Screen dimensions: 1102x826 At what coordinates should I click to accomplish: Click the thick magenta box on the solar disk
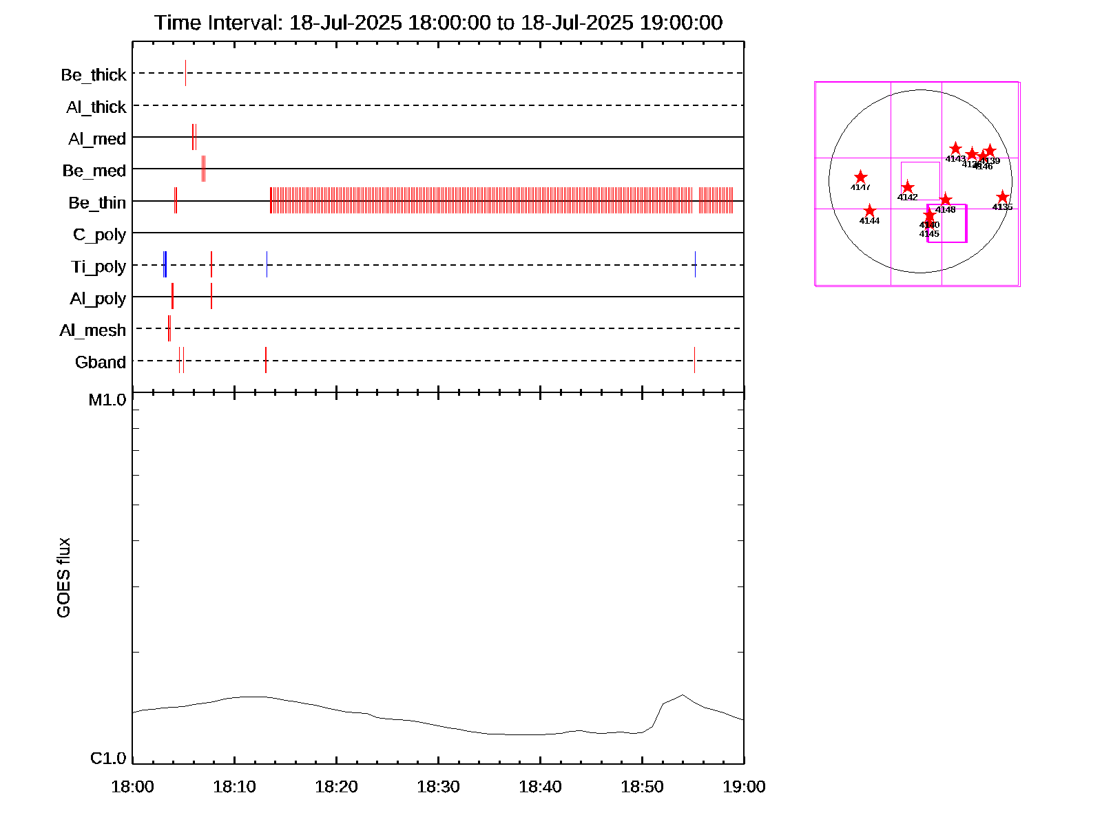coord(966,224)
